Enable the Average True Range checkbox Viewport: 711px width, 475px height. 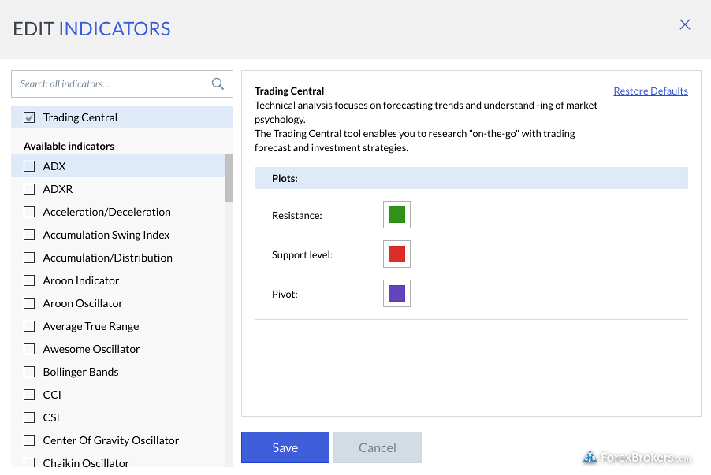pos(29,326)
